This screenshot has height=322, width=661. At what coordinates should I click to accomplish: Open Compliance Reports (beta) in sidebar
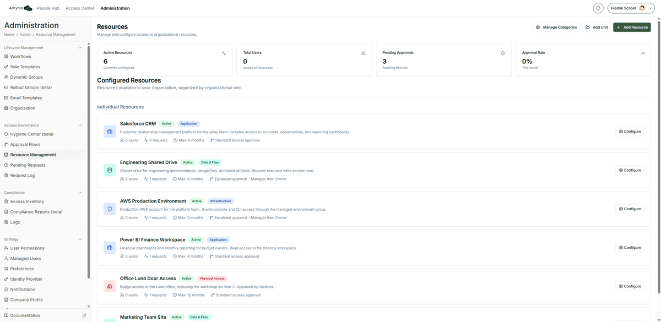[x=44, y=212]
